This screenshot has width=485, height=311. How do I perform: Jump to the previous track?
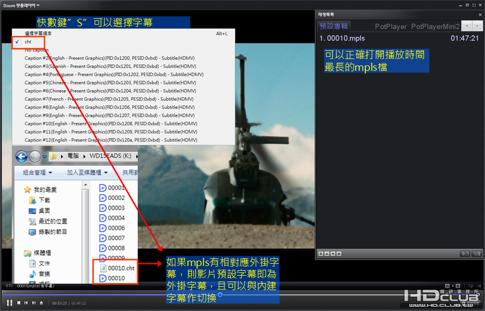(x=26, y=302)
